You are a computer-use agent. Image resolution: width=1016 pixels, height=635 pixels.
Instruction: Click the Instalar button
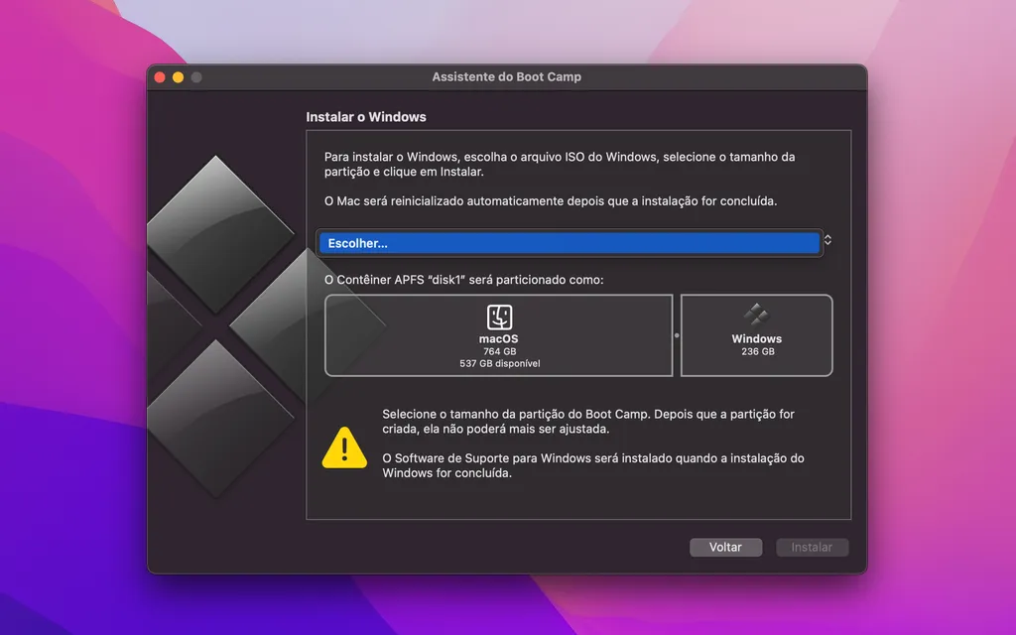pos(812,548)
